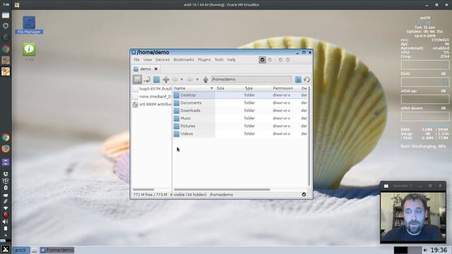Click the host dock speaker volume icon
The height and width of the screenshot is (254, 452).
pyautogui.click(x=5, y=222)
